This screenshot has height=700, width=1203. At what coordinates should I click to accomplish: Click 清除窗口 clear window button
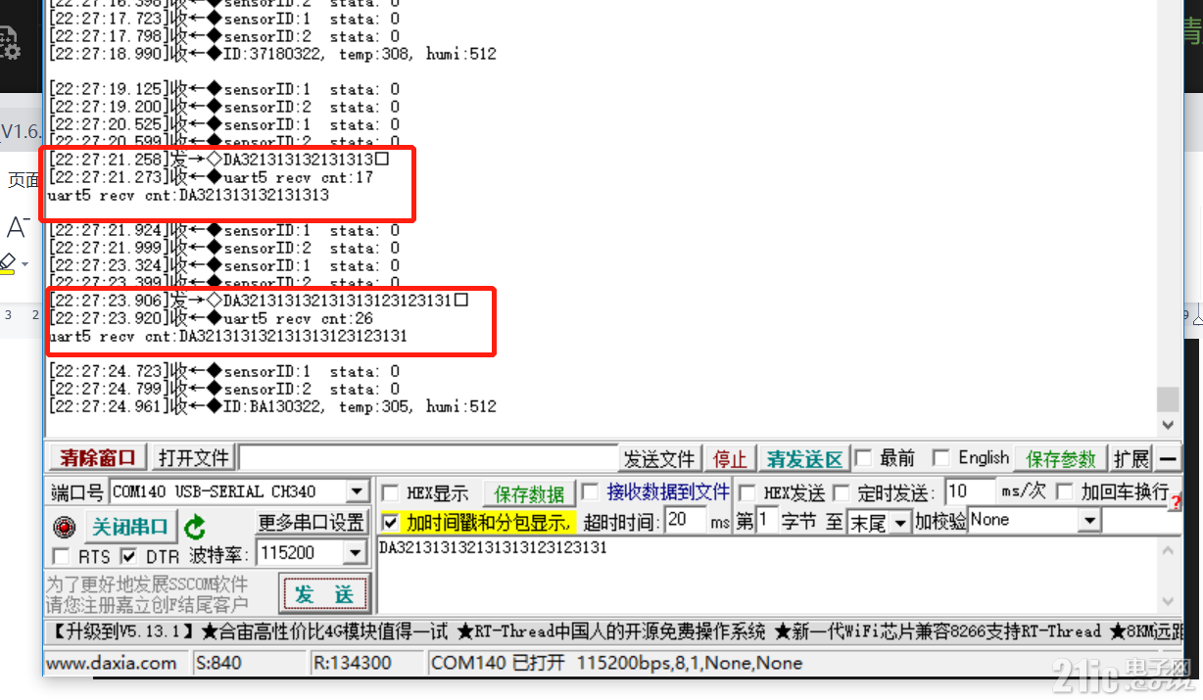[x=97, y=458]
